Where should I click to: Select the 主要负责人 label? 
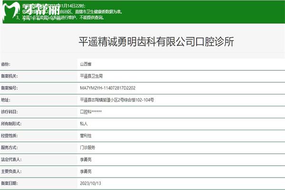tap(11, 171)
